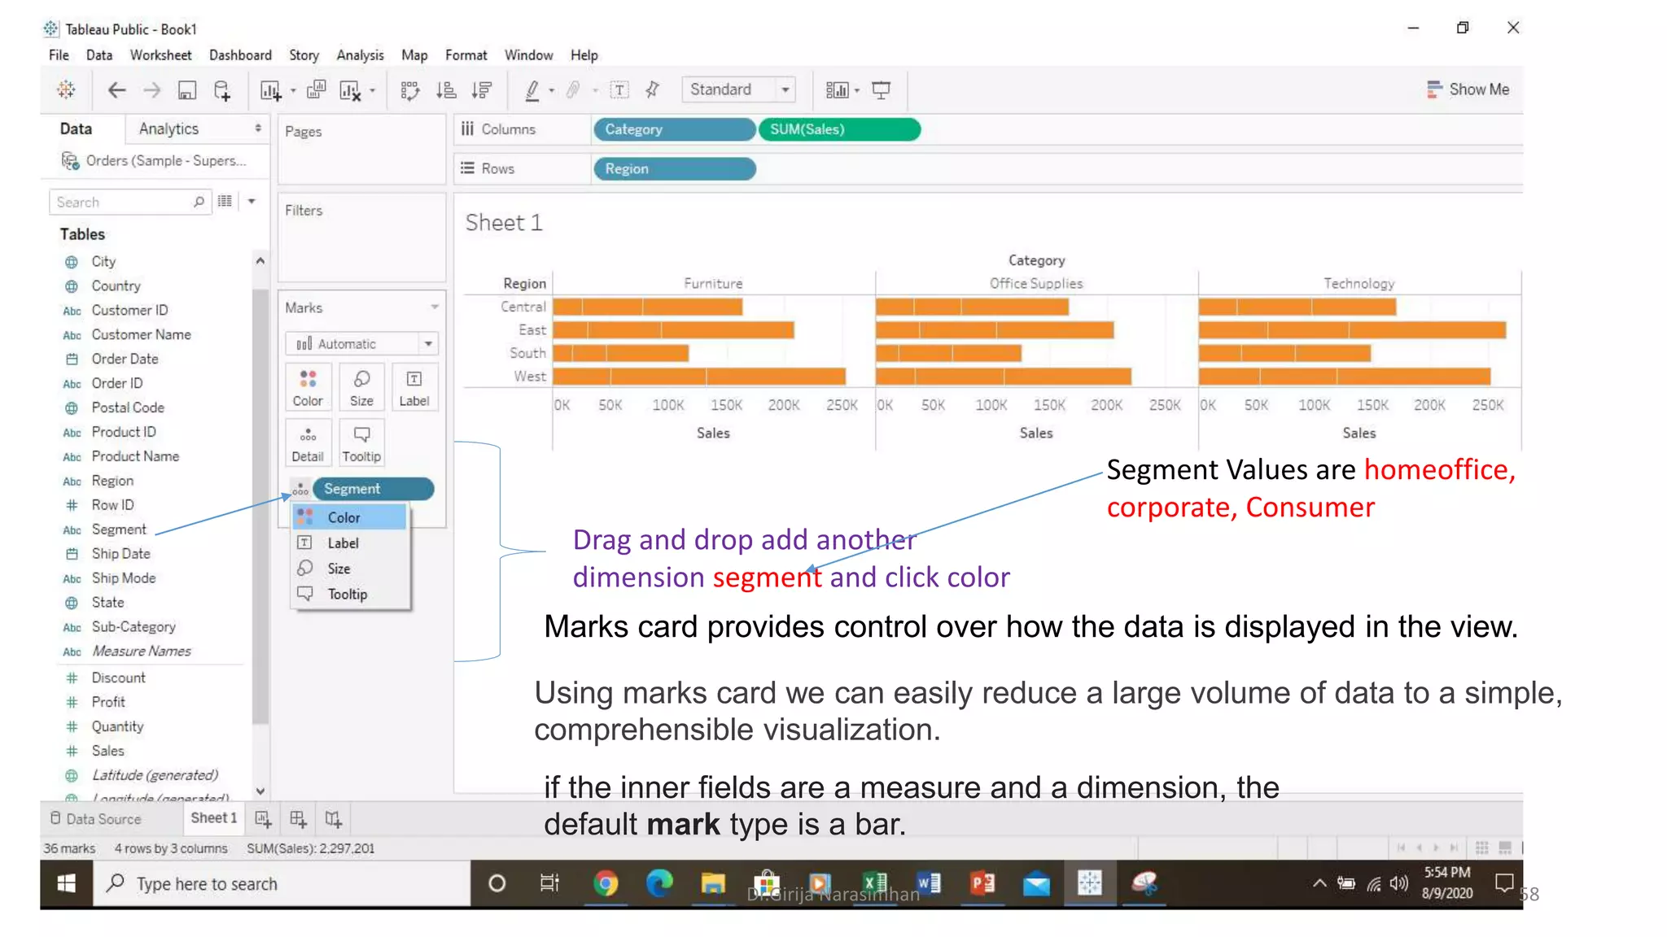Click the Swap Rows and Columns icon
Image resolution: width=1667 pixels, height=937 pixels.
coord(410,90)
